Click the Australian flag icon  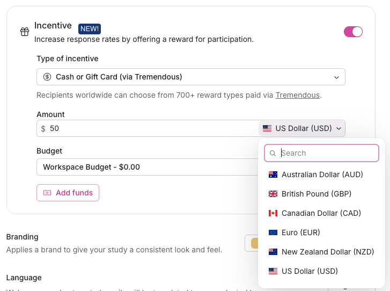[x=273, y=174]
